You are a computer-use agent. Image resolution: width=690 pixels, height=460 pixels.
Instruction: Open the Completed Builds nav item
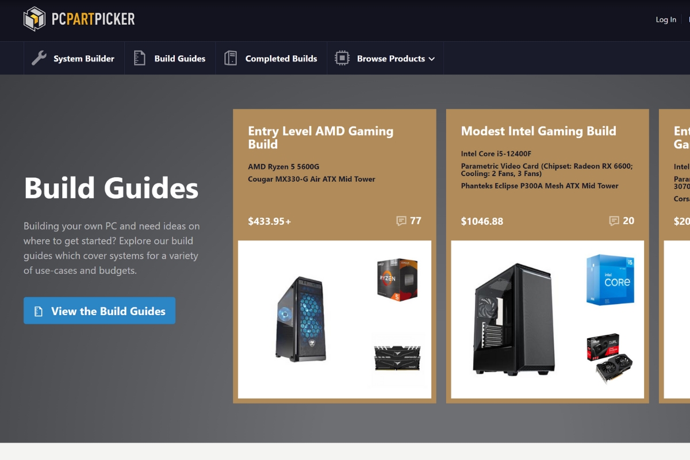[x=271, y=58]
